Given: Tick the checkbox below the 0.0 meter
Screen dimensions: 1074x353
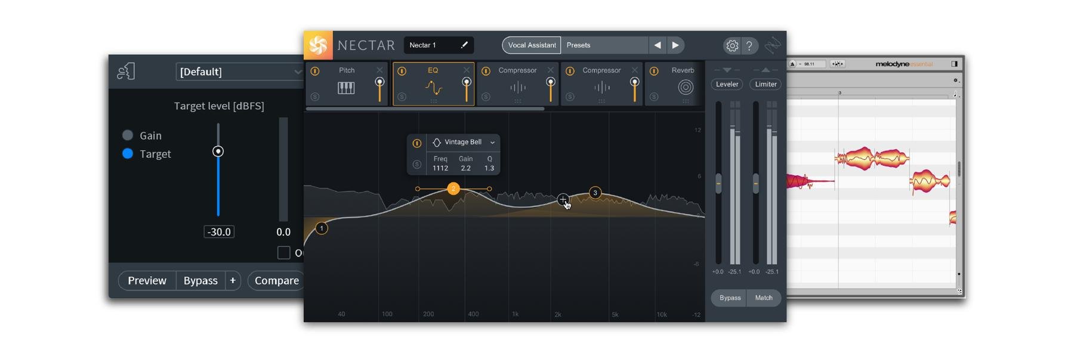Looking at the screenshot, I should [x=284, y=253].
